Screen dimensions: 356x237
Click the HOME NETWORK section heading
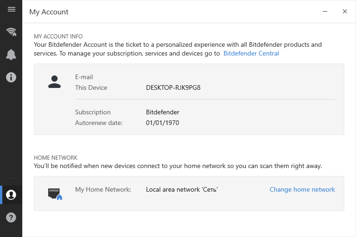tap(56, 158)
